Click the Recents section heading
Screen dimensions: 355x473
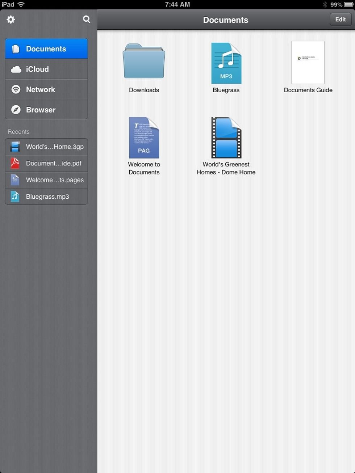point(18,132)
